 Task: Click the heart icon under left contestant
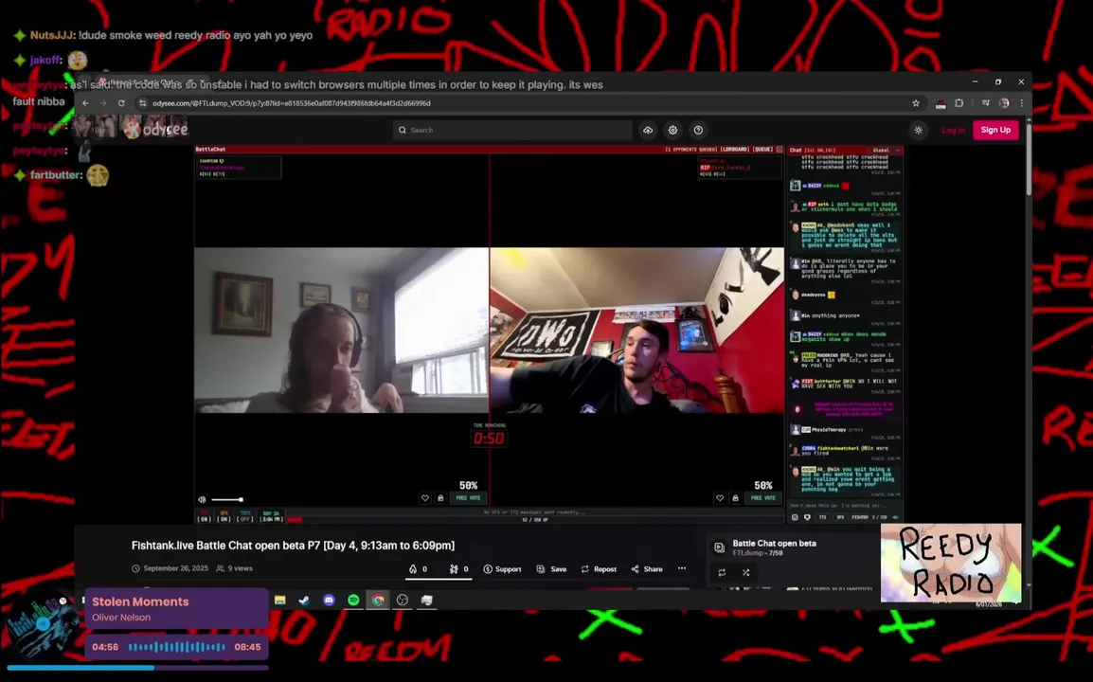click(x=425, y=498)
